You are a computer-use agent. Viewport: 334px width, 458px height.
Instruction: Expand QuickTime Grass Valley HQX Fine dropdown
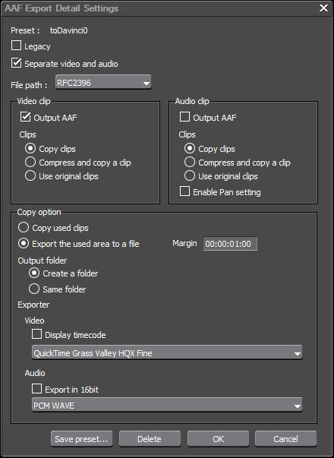(x=167, y=352)
